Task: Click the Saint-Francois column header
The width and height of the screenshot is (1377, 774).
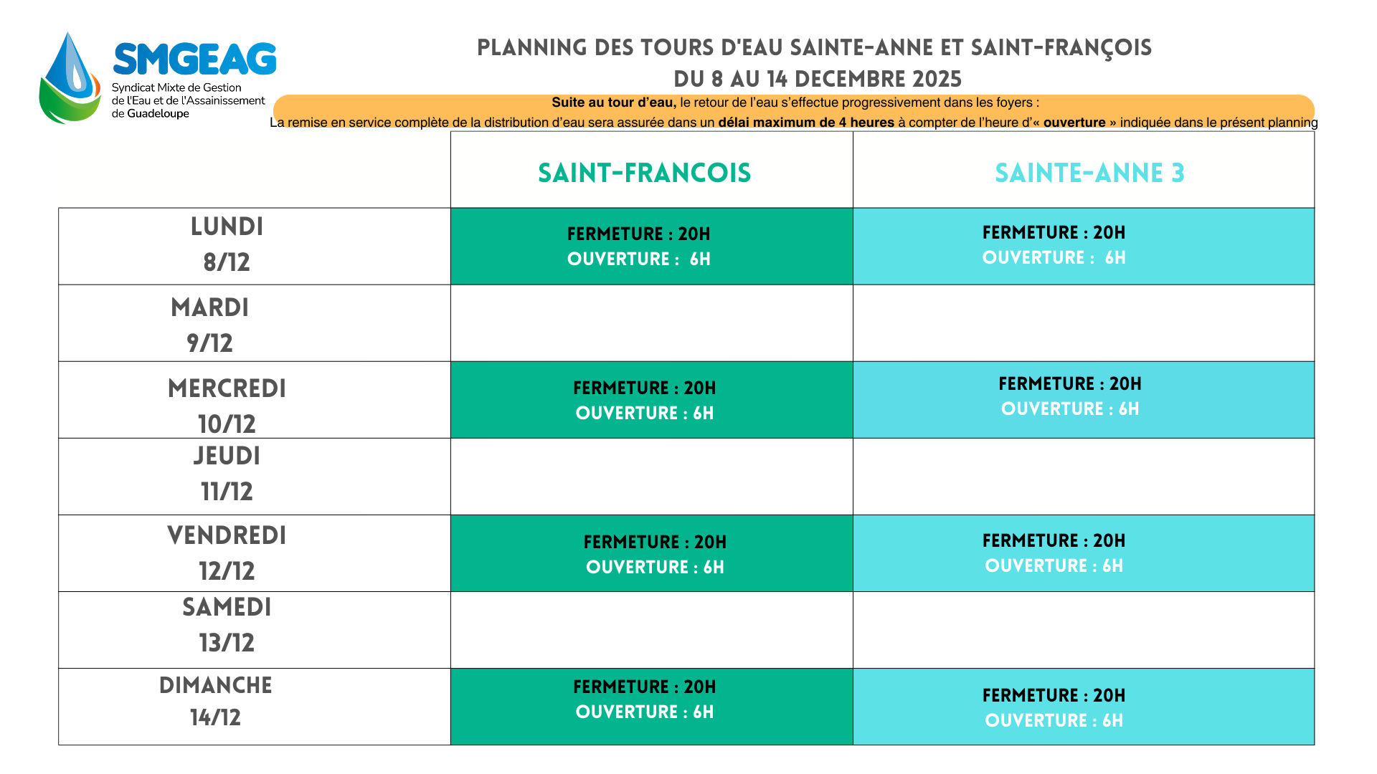Action: [x=644, y=173]
